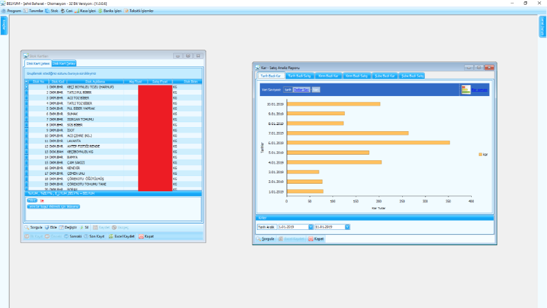Open the Stok menu
The width and height of the screenshot is (547, 308).
[52, 11]
